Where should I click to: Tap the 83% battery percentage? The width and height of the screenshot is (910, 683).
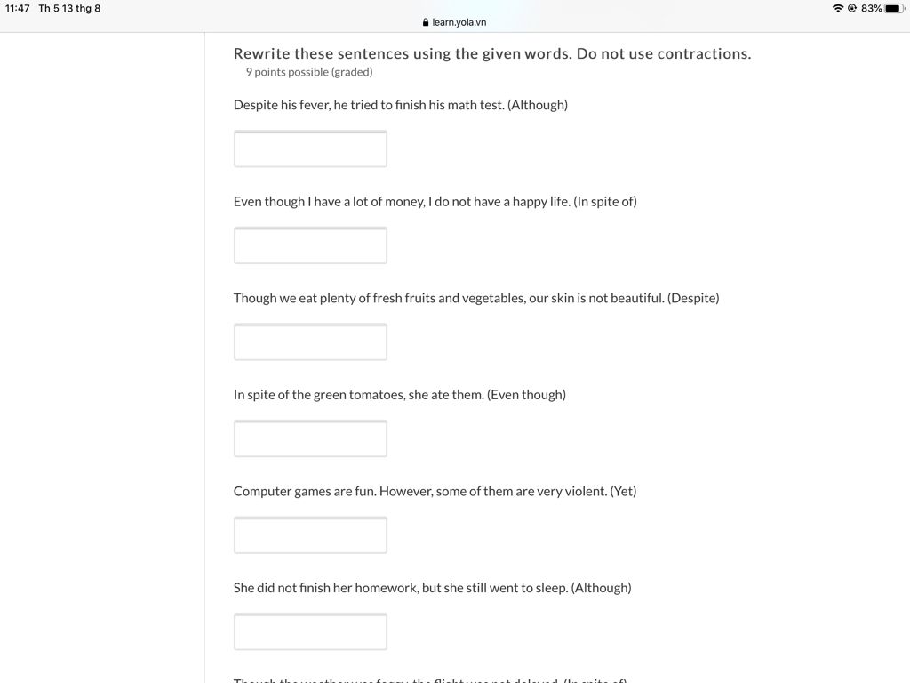(x=871, y=8)
